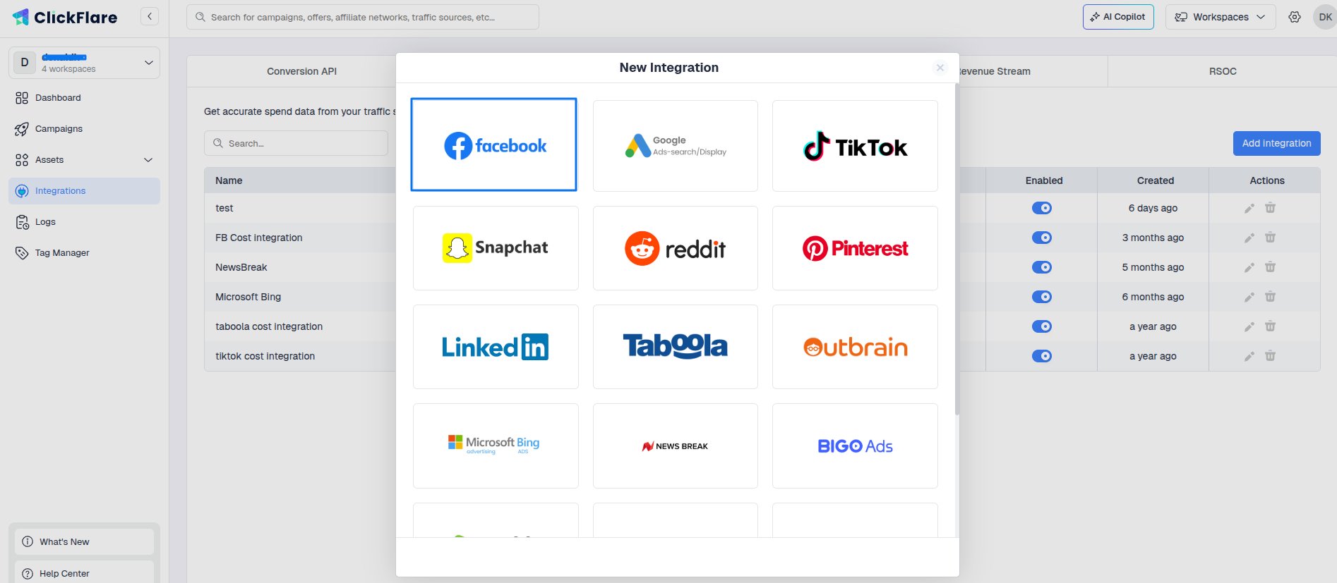Edit the test integration pencil icon

(1249, 208)
